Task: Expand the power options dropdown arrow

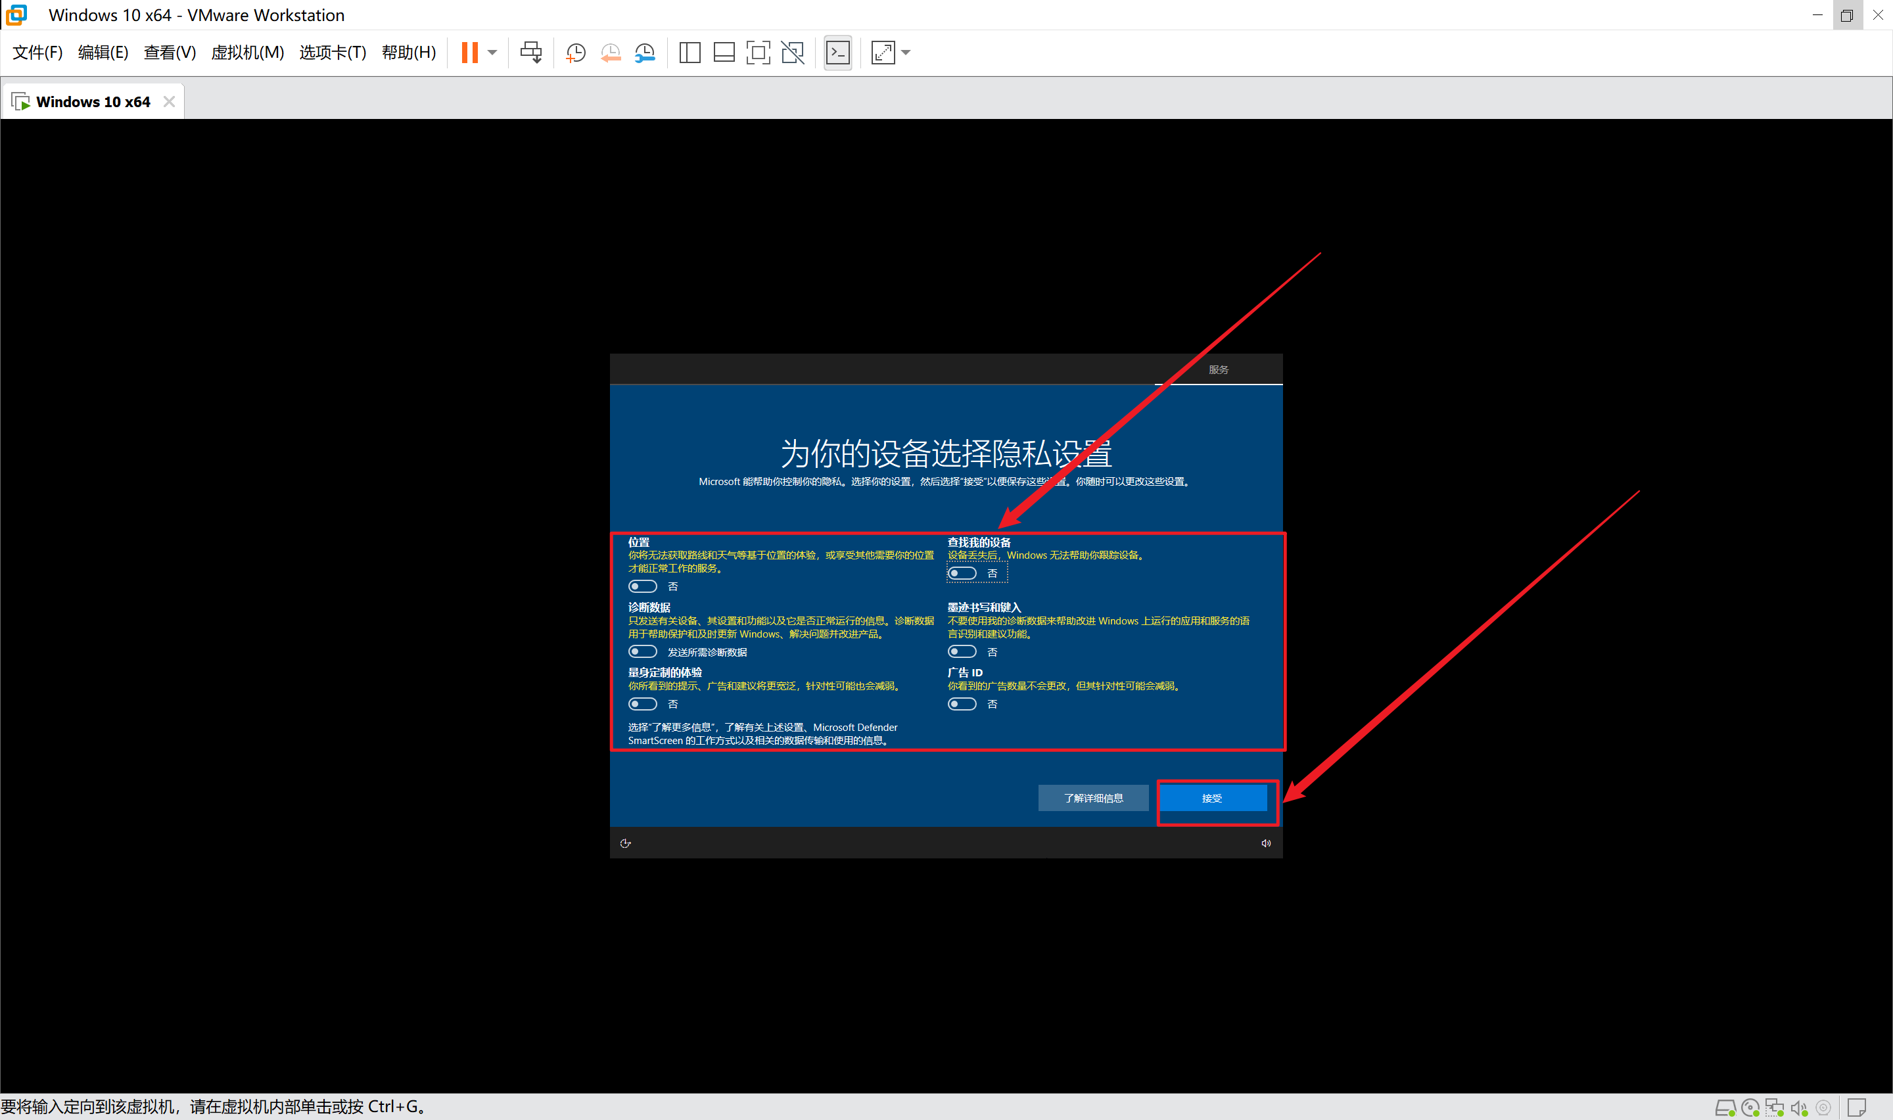Action: click(493, 52)
